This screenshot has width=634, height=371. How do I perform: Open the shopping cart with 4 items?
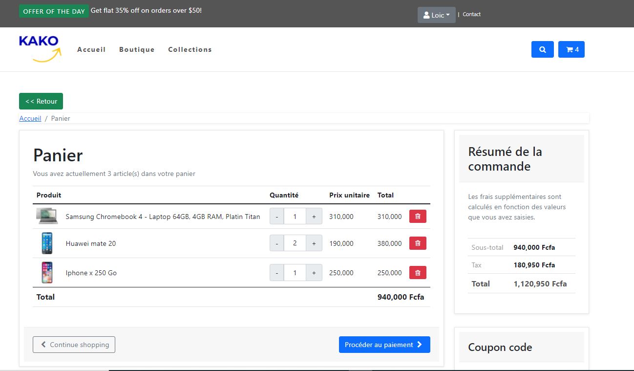(x=571, y=49)
